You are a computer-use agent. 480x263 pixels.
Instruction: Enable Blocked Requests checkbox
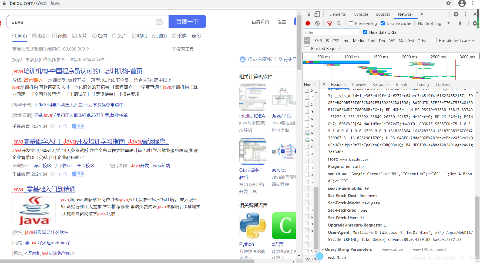click(307, 48)
